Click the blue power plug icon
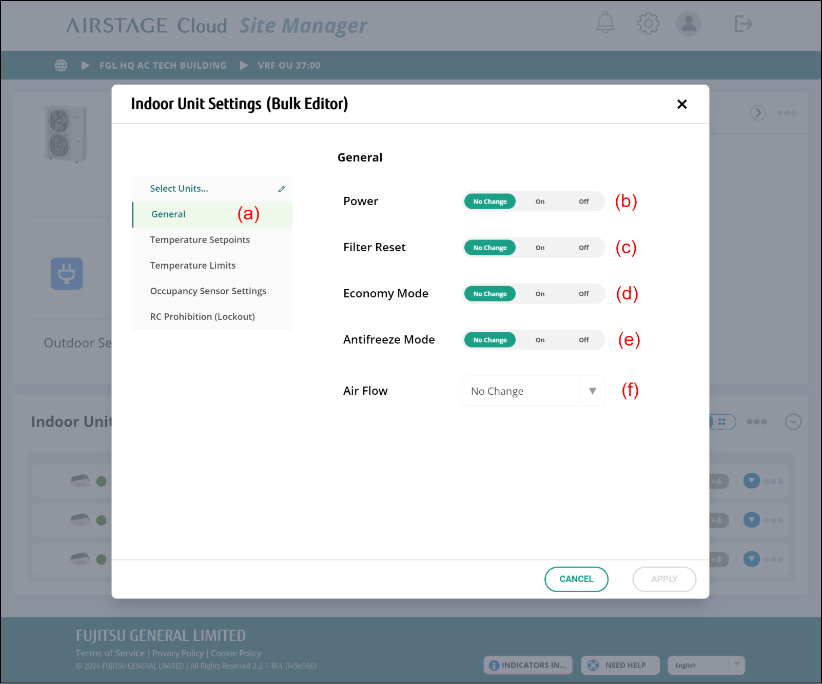 (x=67, y=273)
